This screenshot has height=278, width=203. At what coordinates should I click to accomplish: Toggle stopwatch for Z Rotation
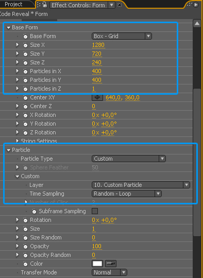[x=25, y=133]
